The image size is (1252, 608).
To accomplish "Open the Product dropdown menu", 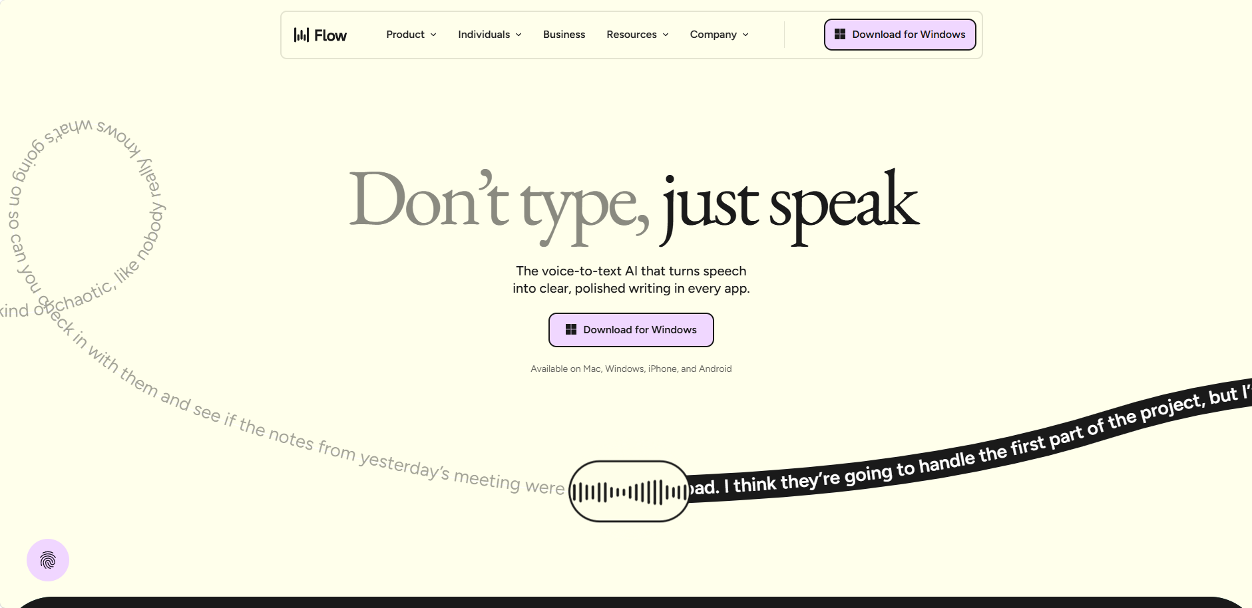I will coord(411,35).
